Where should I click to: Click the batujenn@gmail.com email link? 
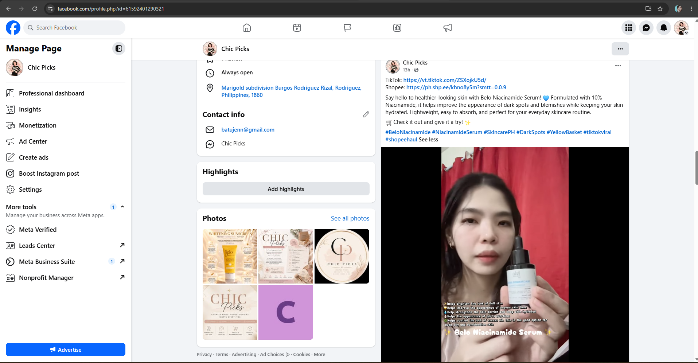click(248, 130)
